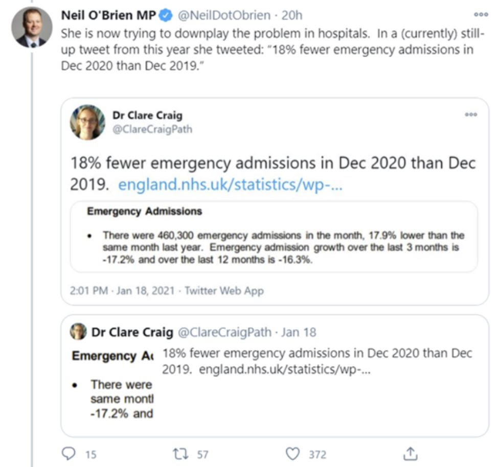Open the england.nhs.uk/statistics link
Image resolution: width=499 pixels, height=467 pixels.
[x=230, y=185]
